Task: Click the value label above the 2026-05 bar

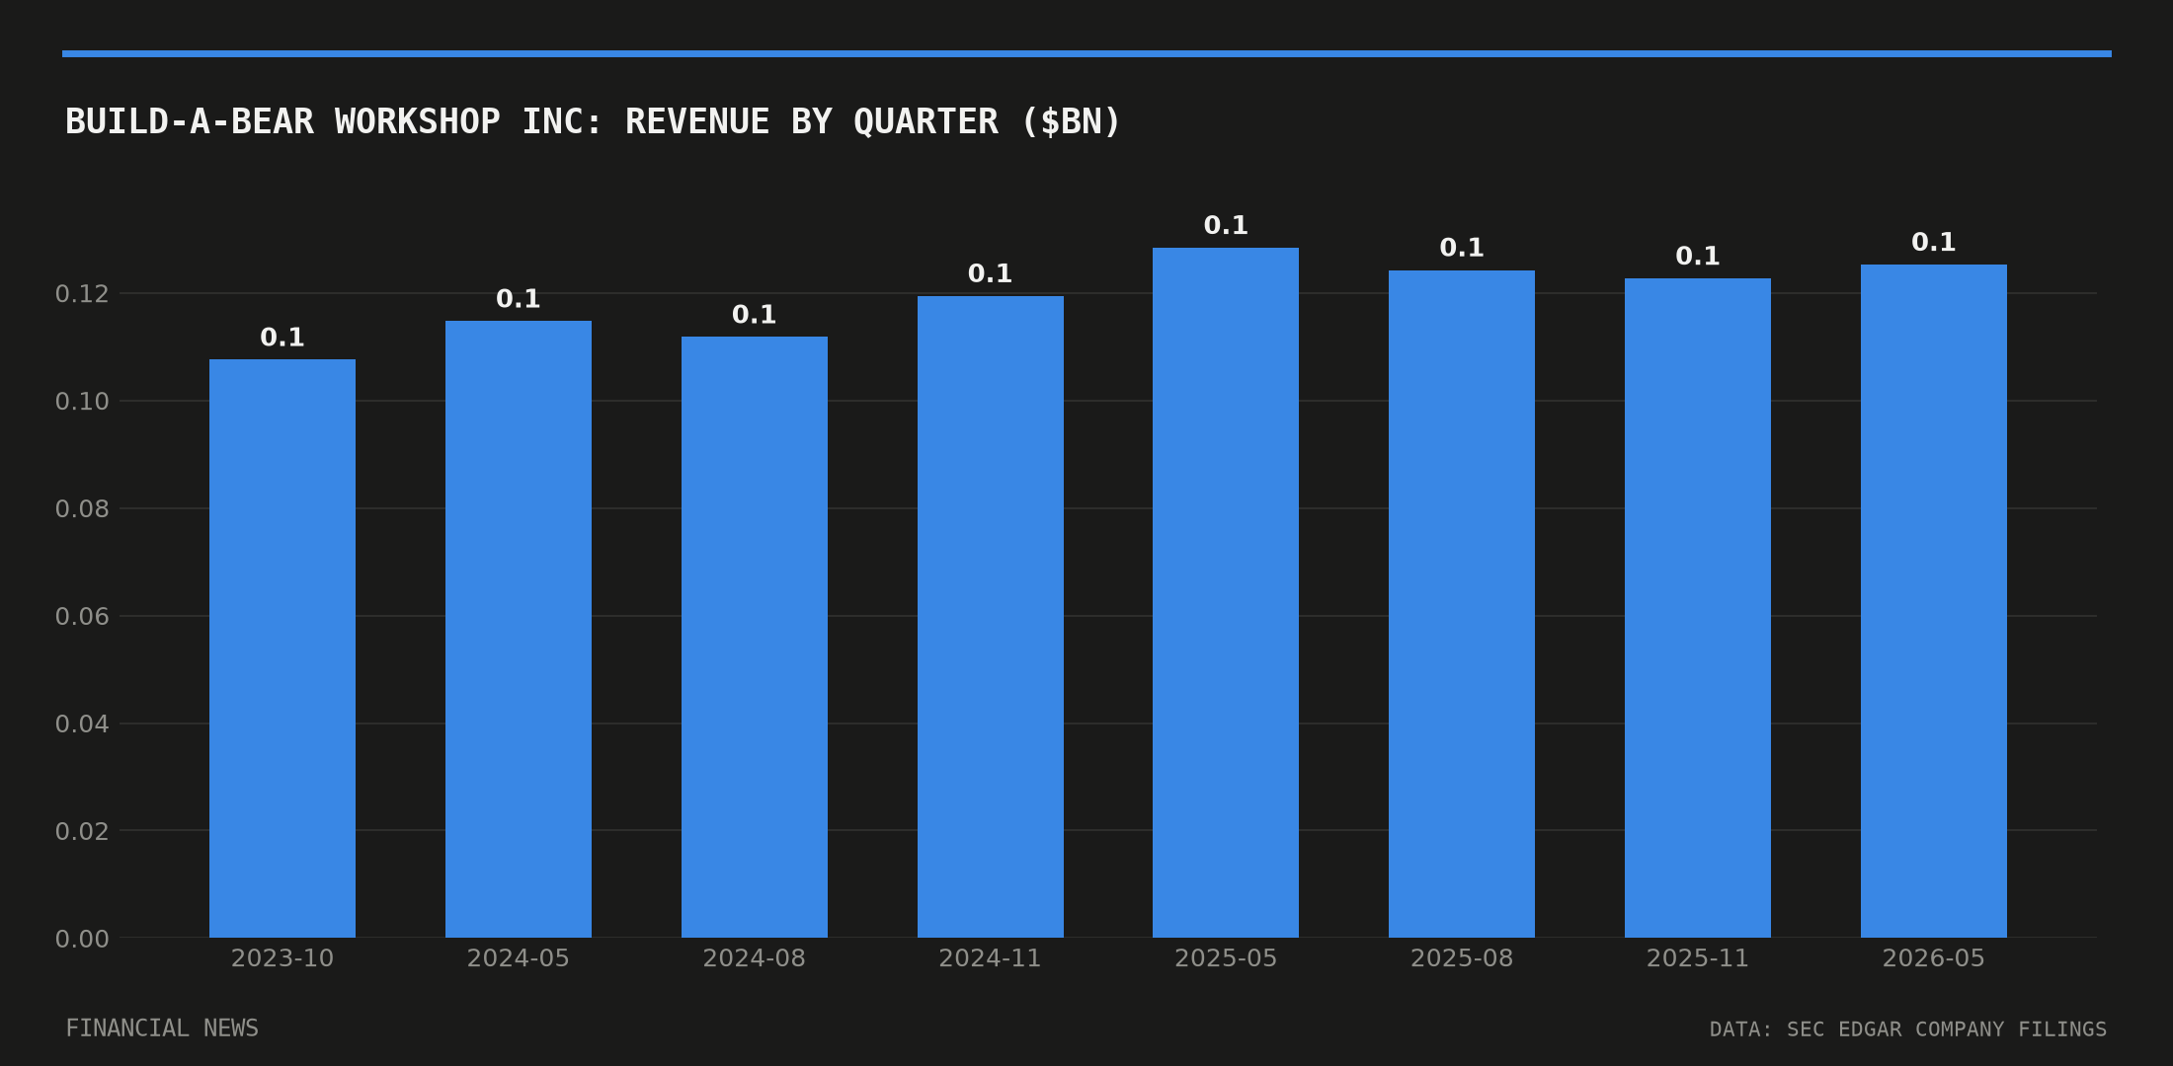Action: click(1934, 242)
